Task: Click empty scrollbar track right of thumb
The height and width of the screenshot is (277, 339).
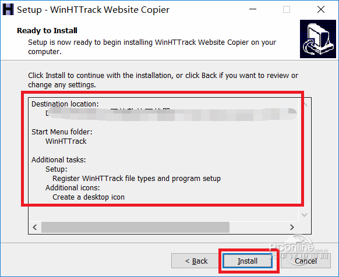Action: tap(257, 227)
